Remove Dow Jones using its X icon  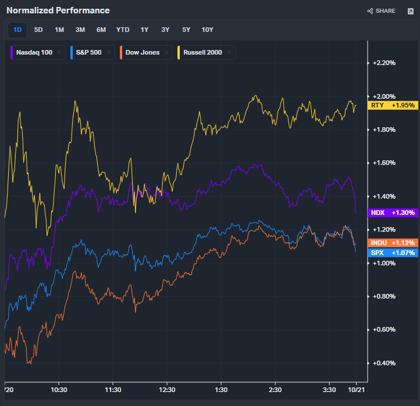(x=167, y=53)
